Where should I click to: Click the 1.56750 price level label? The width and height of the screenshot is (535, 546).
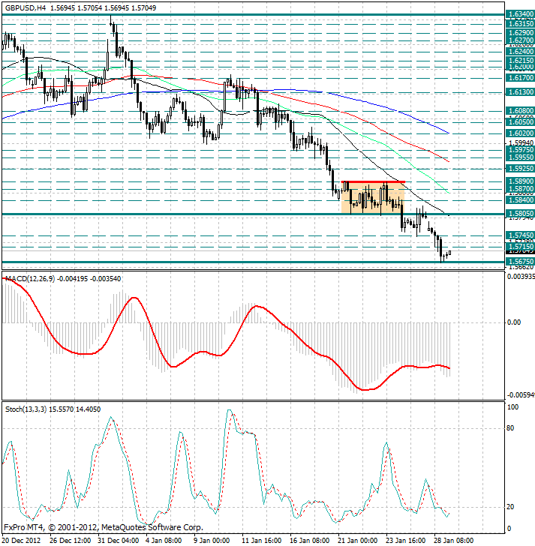[x=520, y=262]
